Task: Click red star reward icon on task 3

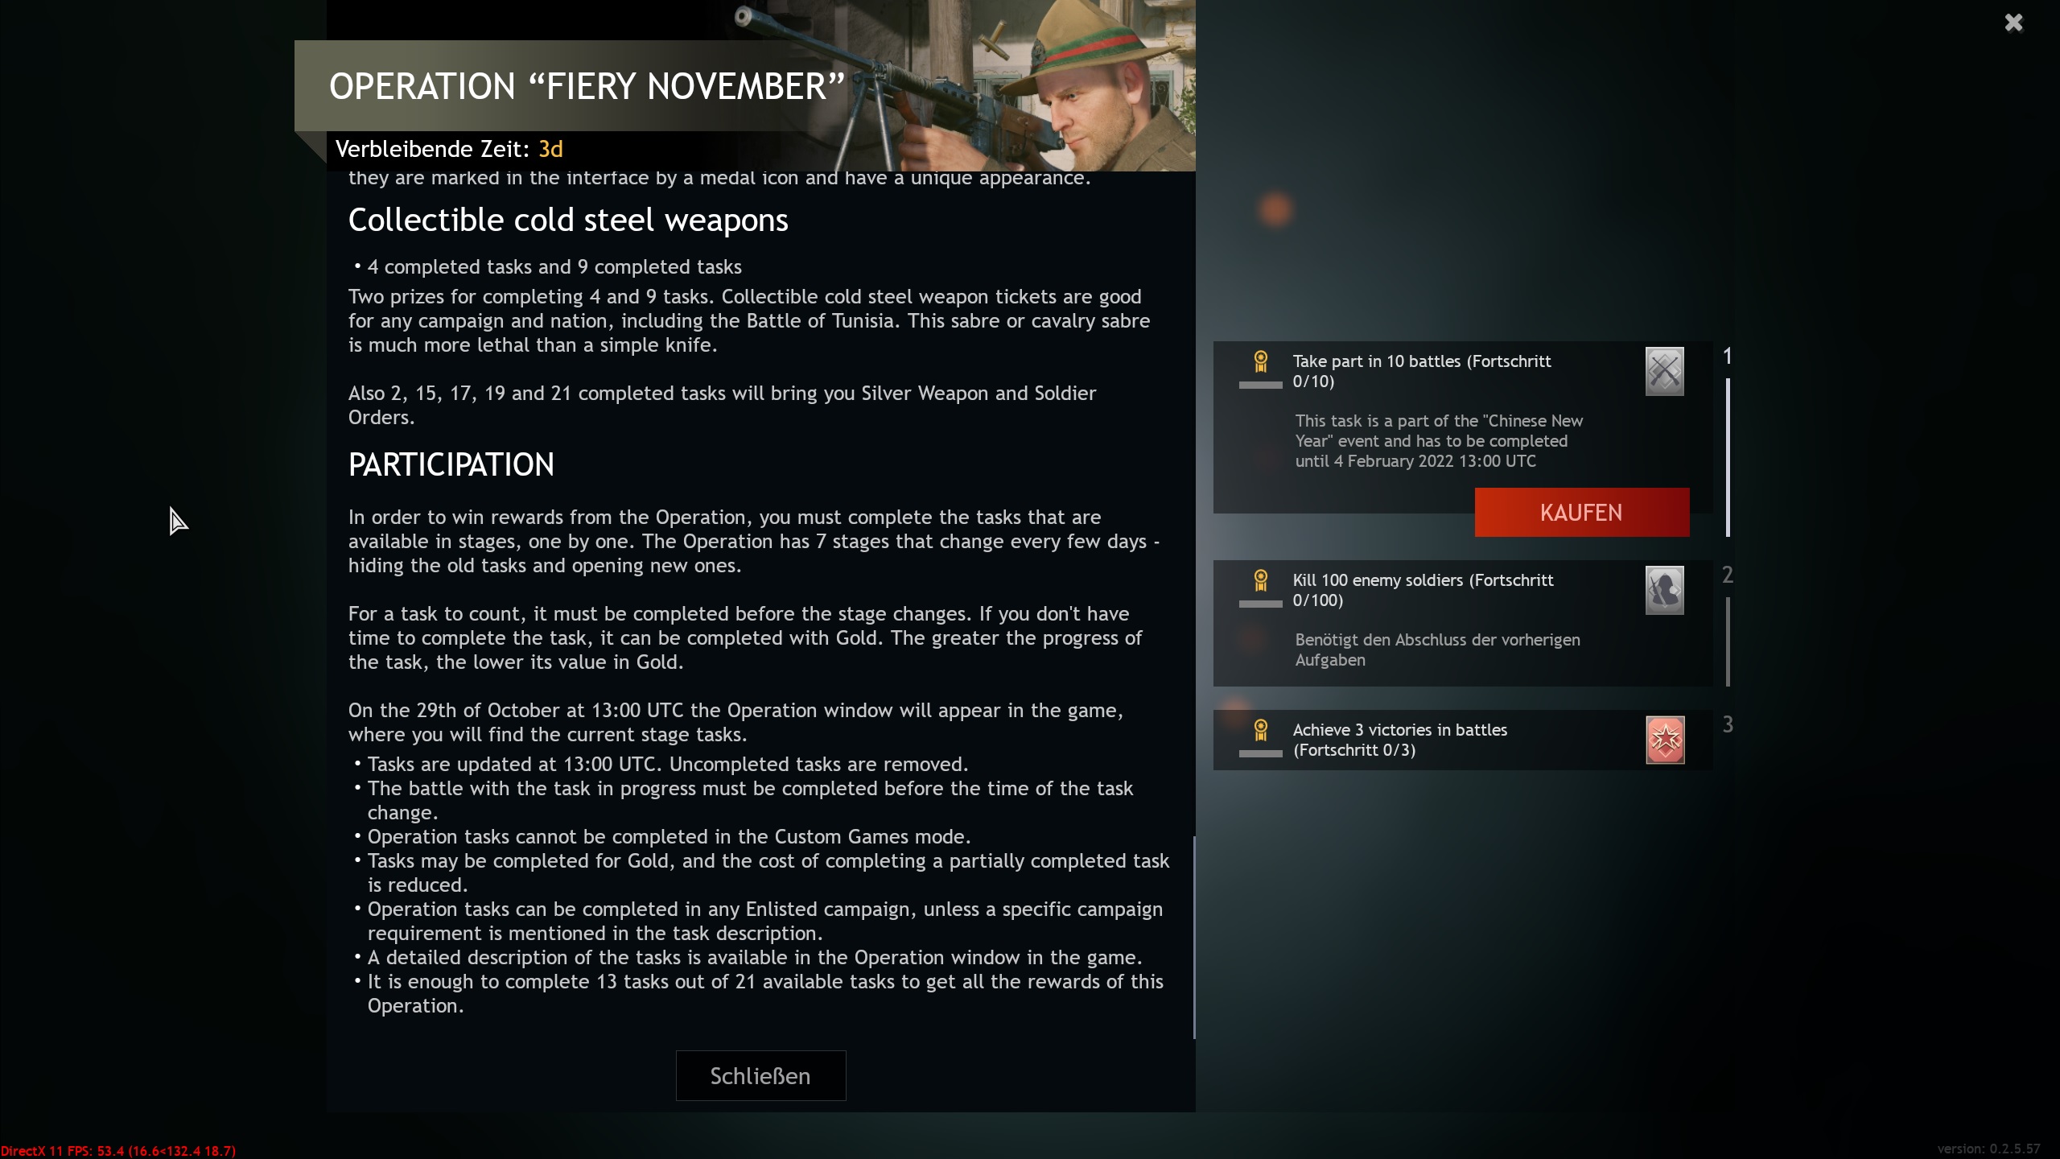Action: [1665, 740]
